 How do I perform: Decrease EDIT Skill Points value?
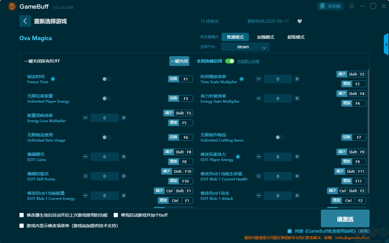(x=85, y=176)
